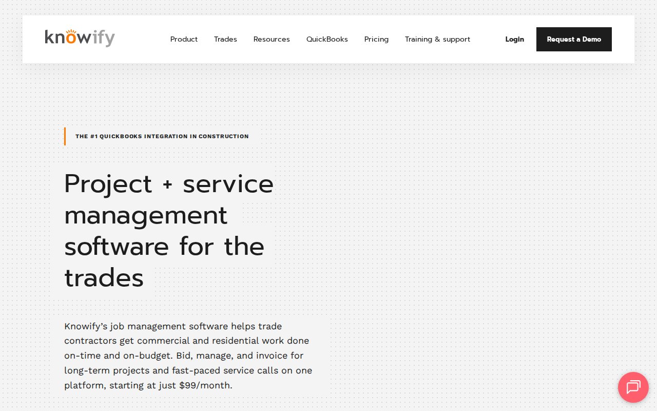
Task: Expand the Resources menu
Action: (x=272, y=39)
